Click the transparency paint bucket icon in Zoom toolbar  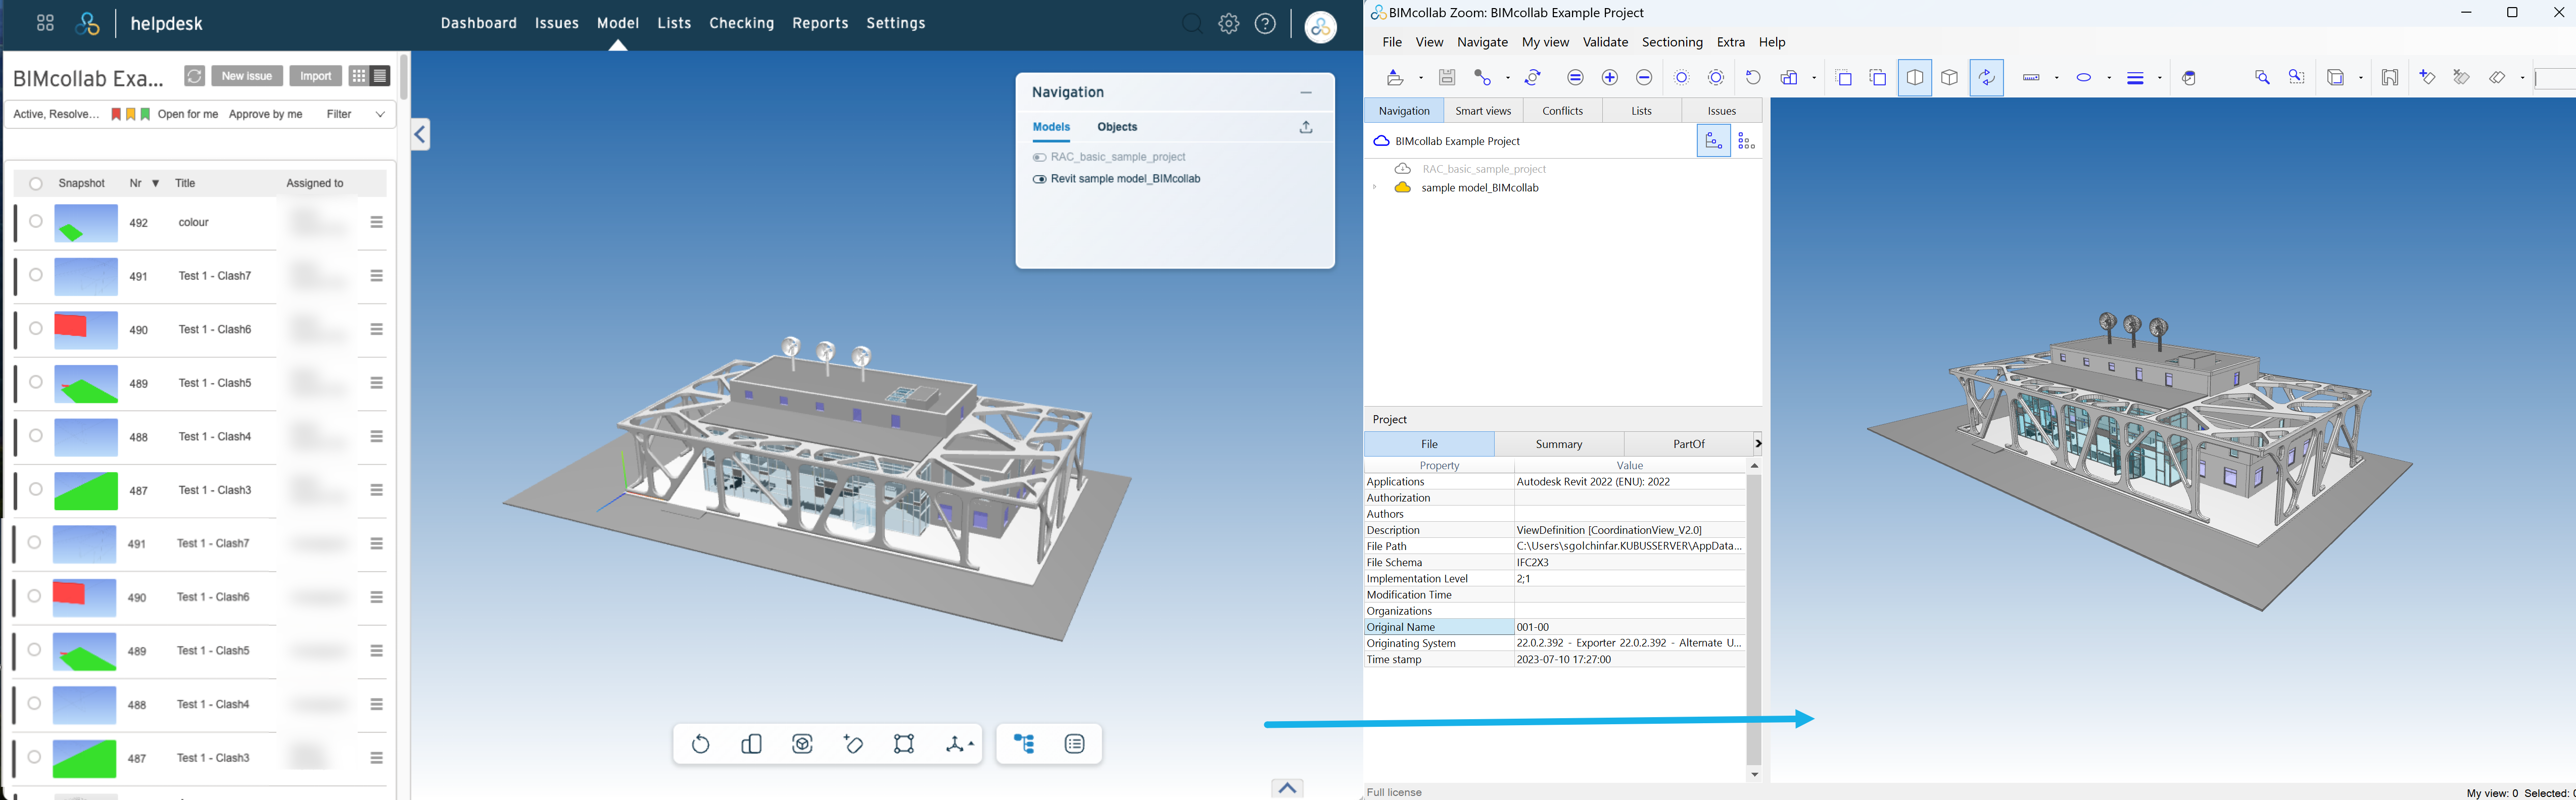tap(2190, 77)
